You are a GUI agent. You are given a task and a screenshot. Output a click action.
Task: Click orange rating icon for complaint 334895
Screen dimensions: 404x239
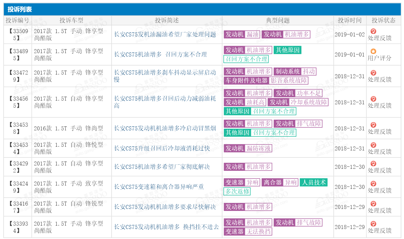tap(373, 51)
